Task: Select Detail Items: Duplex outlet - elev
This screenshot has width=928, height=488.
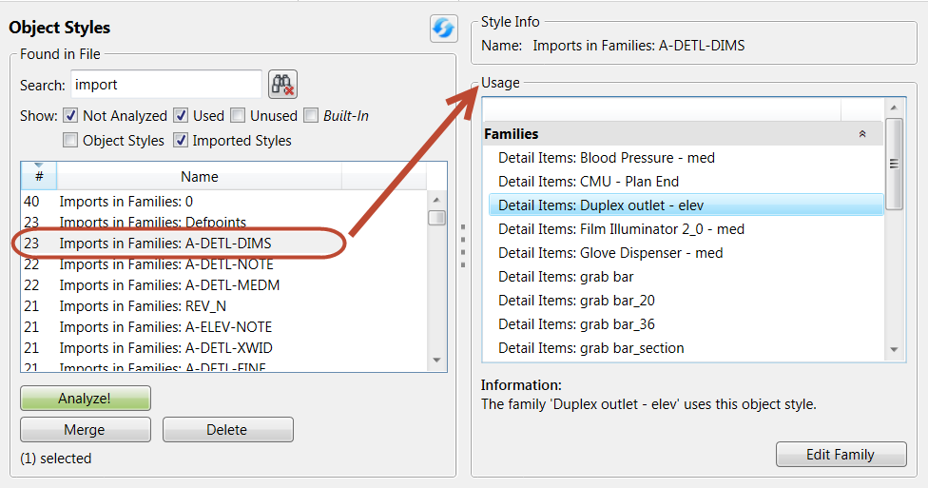Action: coord(686,205)
